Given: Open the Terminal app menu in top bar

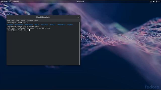Looking at the screenshot, I should coord(14,1).
